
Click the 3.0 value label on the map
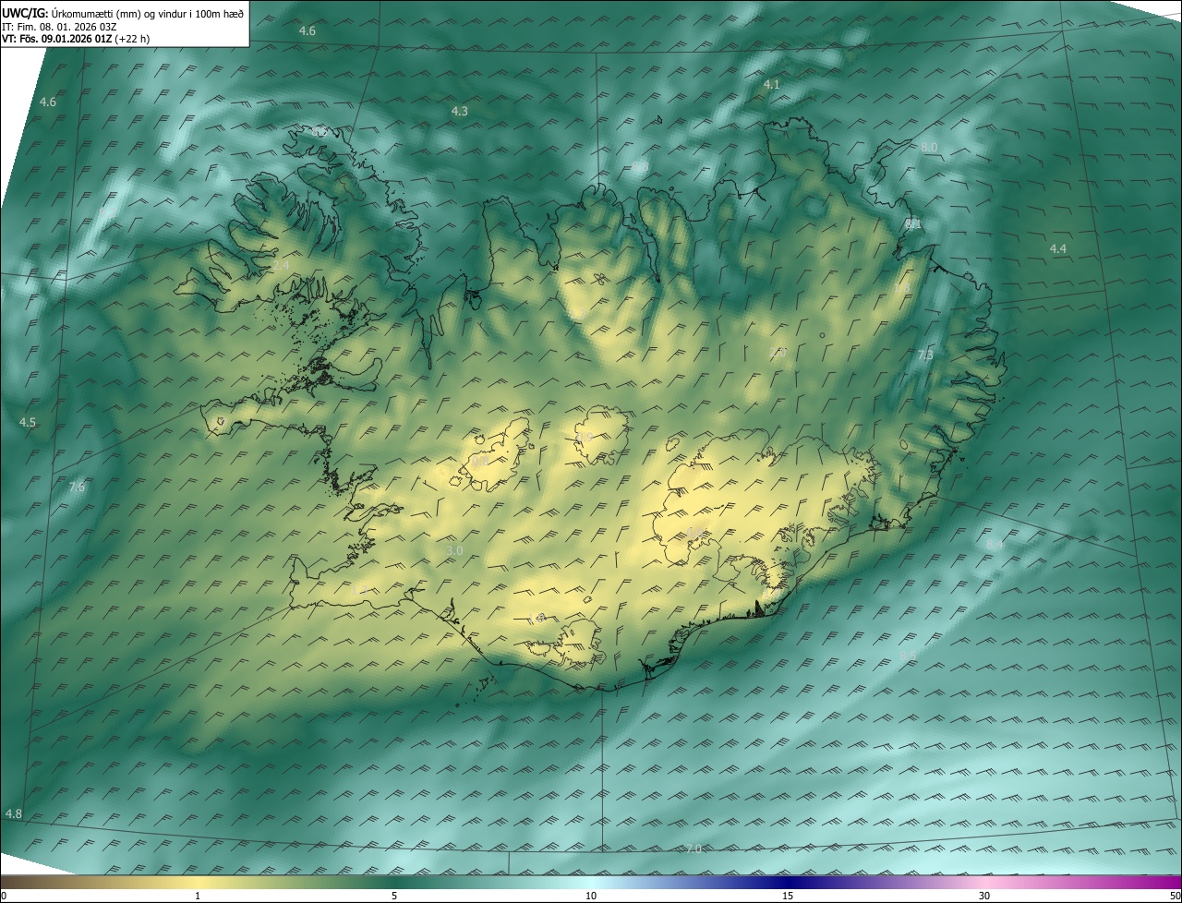pyautogui.click(x=454, y=550)
